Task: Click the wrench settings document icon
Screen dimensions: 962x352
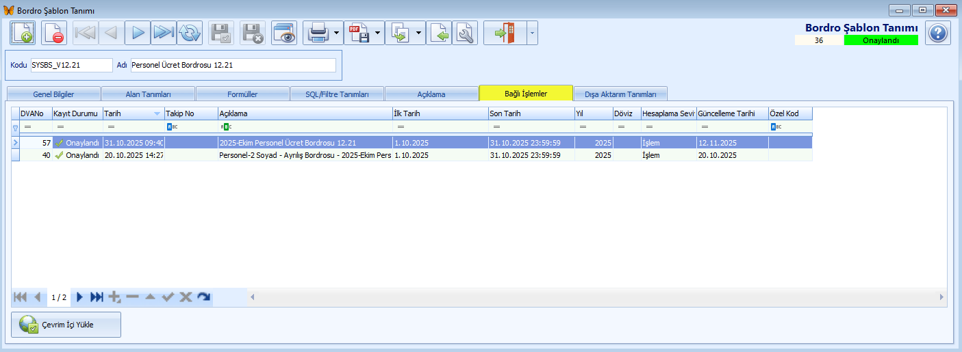Action: click(466, 33)
